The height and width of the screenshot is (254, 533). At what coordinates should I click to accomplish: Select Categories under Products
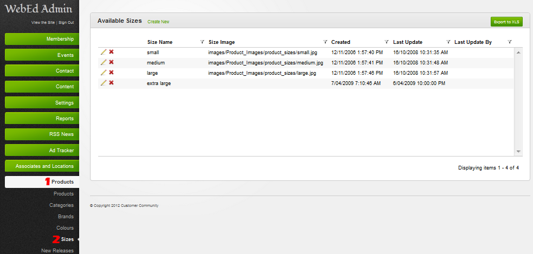(61, 205)
